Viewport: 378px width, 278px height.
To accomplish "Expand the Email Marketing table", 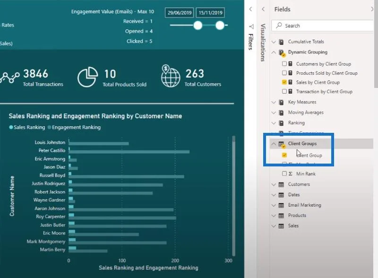I will coord(274,205).
